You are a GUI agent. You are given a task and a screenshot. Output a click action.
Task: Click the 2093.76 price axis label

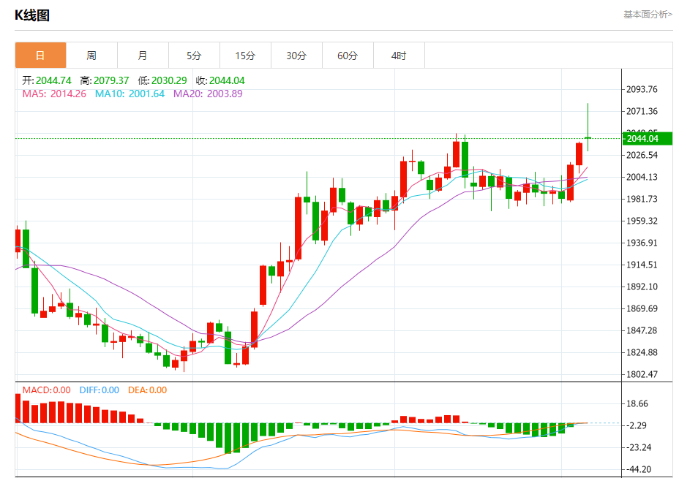(642, 90)
